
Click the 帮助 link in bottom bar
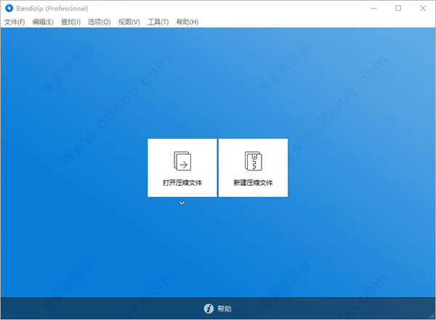pyautogui.click(x=225, y=308)
